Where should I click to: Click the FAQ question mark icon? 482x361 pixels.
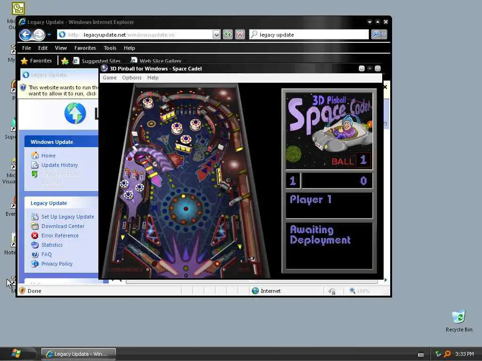[35, 254]
